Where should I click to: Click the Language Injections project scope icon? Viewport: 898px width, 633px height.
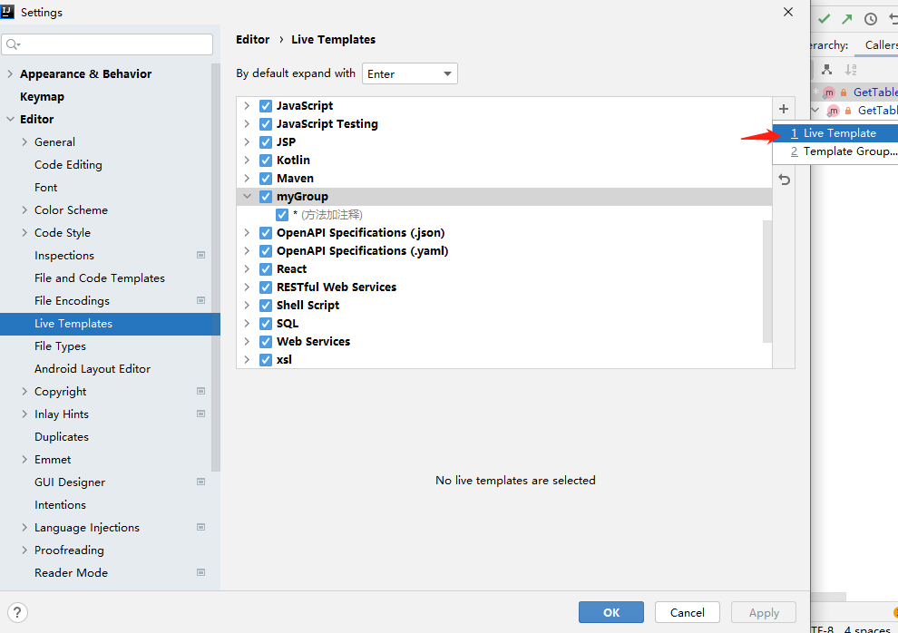coord(200,527)
